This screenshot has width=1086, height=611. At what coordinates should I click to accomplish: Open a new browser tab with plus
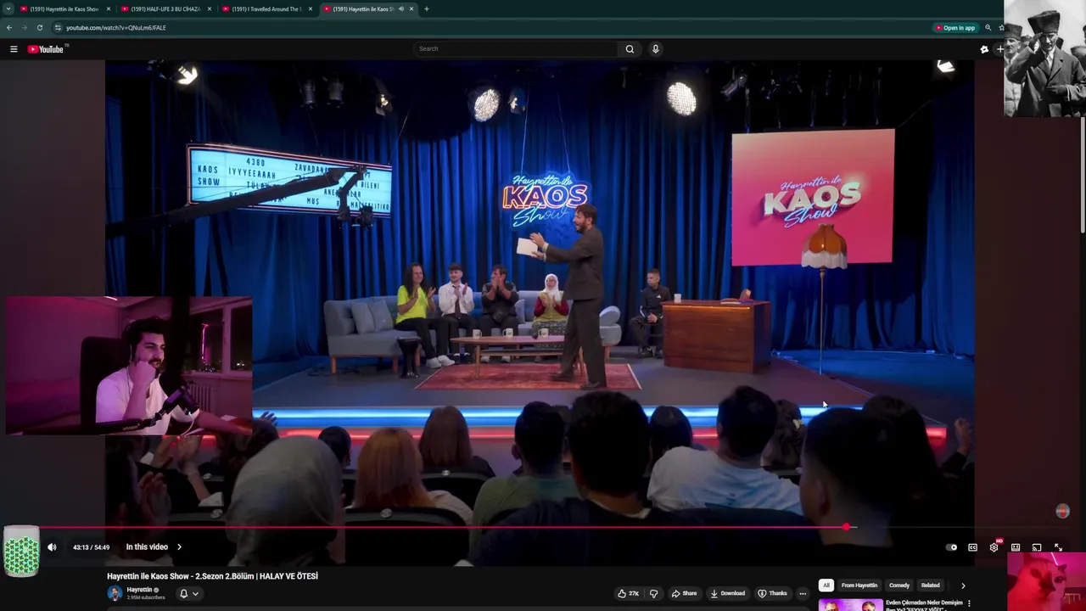tap(426, 8)
